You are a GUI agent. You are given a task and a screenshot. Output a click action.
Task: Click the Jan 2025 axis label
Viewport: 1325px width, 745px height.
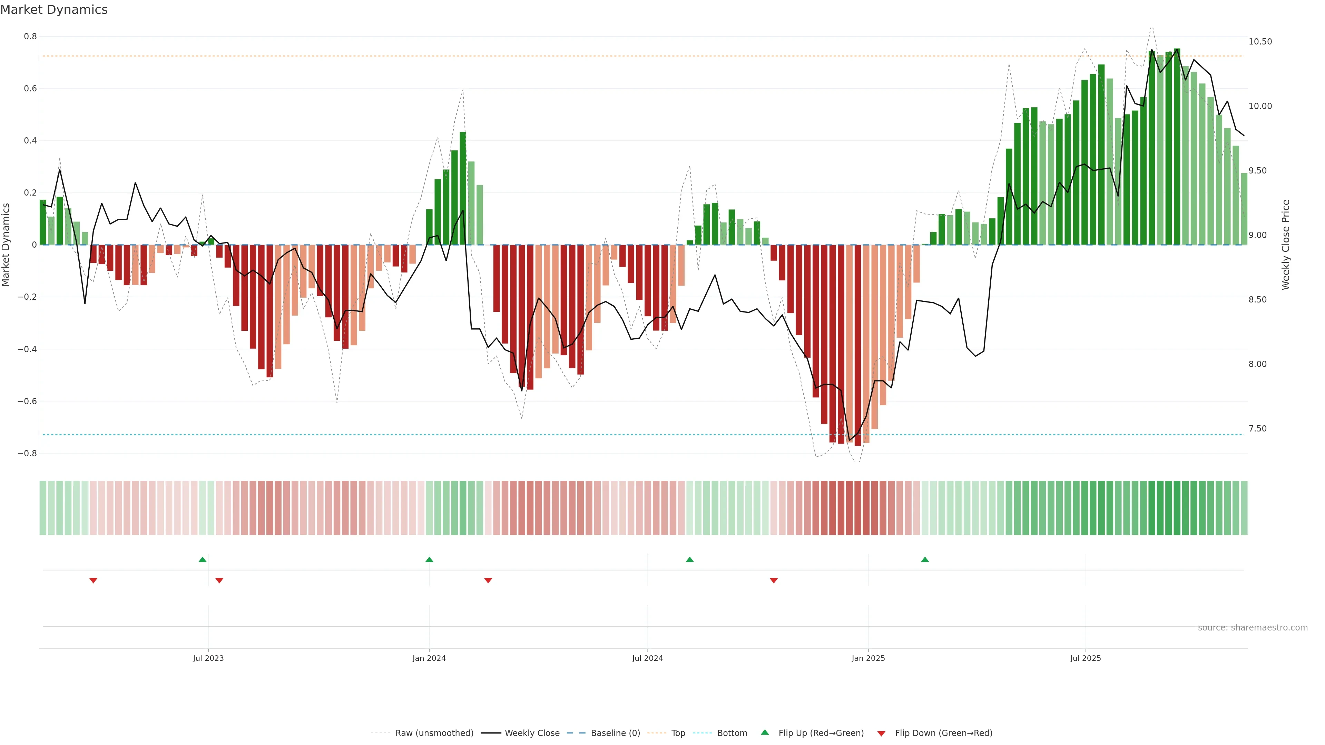pos(868,658)
